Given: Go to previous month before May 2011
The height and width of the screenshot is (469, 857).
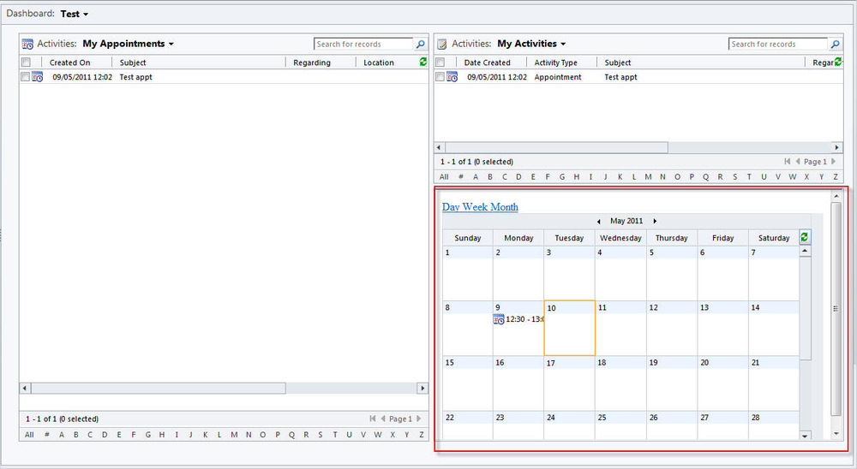Looking at the screenshot, I should tap(598, 222).
